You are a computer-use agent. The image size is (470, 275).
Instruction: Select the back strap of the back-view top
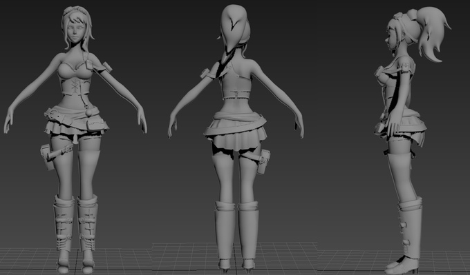pos(236,95)
